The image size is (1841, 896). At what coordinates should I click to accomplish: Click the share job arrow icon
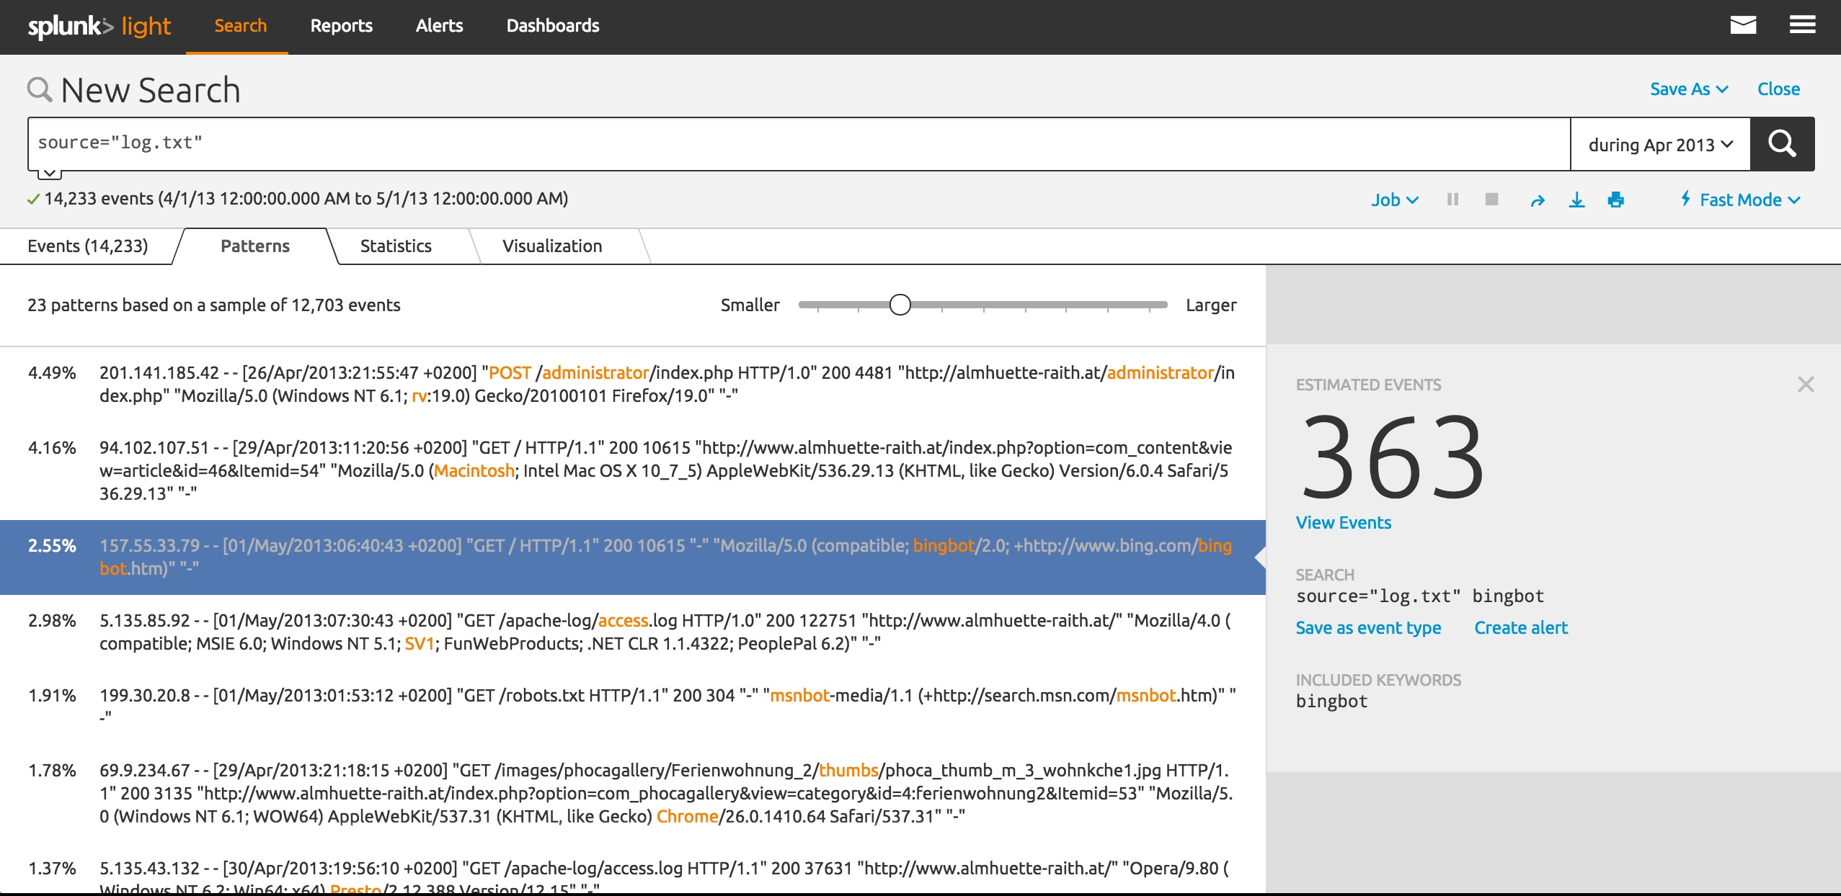tap(1537, 200)
